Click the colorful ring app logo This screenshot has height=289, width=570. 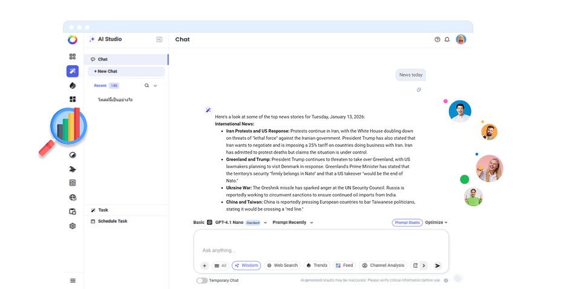click(x=73, y=39)
